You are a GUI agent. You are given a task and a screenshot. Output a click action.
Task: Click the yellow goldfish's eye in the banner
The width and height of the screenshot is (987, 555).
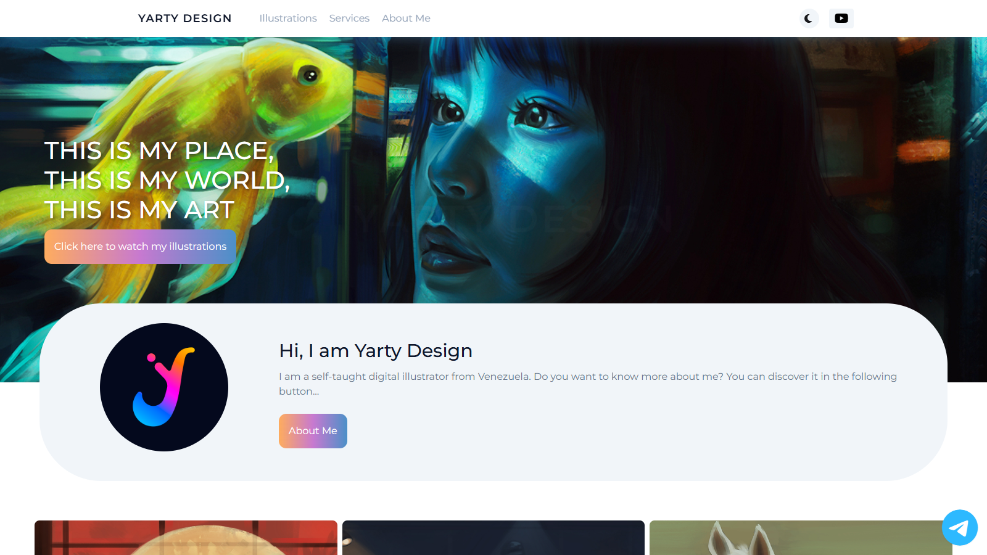click(x=310, y=76)
